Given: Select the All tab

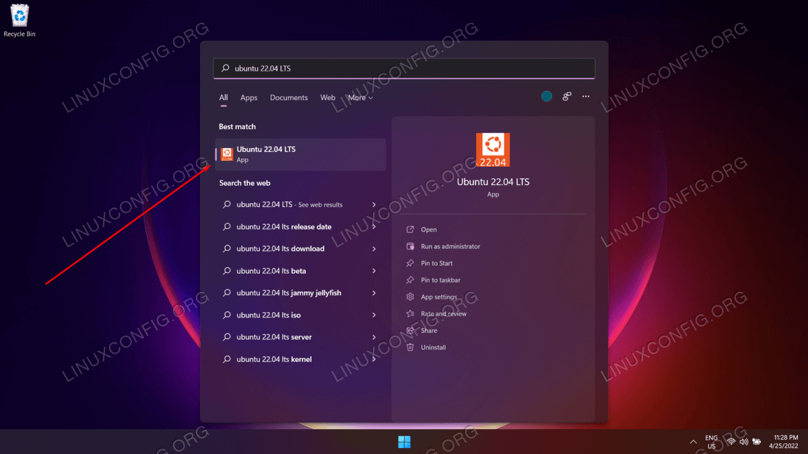Looking at the screenshot, I should click(224, 98).
